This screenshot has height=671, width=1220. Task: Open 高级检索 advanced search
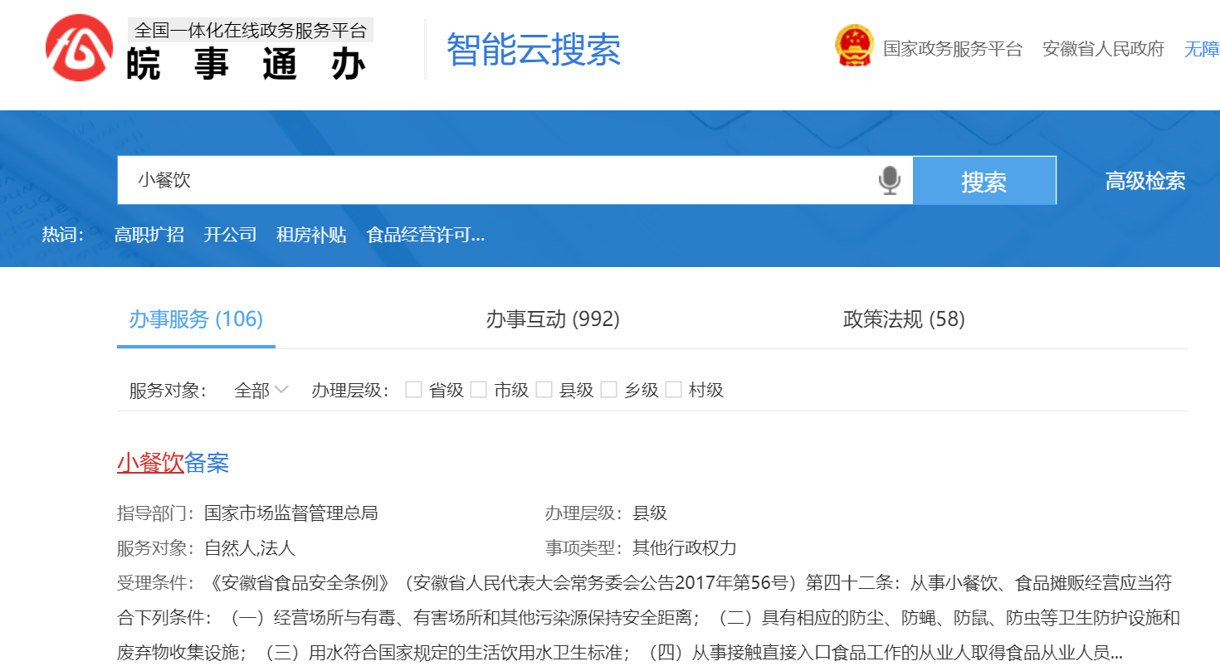point(1144,181)
